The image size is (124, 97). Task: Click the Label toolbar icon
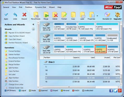pyautogui.click(x=82, y=15)
